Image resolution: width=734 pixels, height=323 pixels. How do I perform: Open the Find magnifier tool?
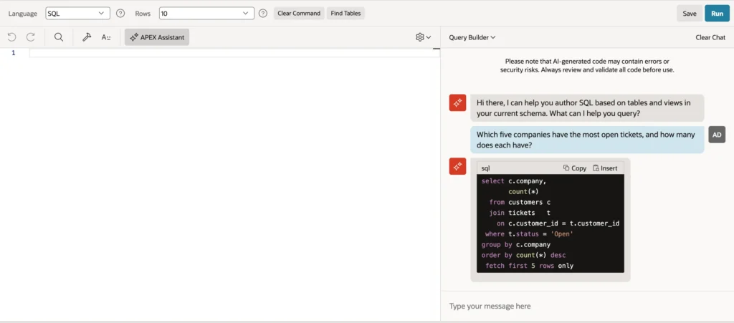[59, 37]
